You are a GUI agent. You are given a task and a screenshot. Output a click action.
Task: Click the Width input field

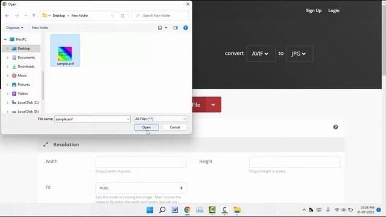141,162
